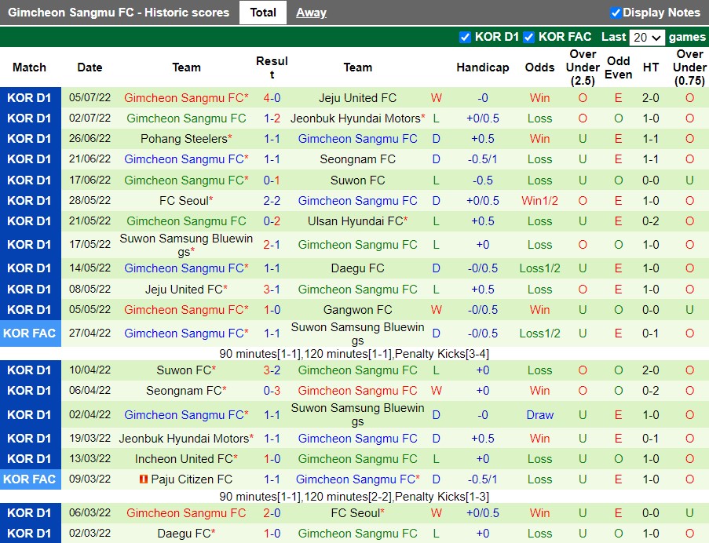The width and height of the screenshot is (709, 543).
Task: Click the Jeju United FC opponent link
Action: pyautogui.click(x=357, y=97)
